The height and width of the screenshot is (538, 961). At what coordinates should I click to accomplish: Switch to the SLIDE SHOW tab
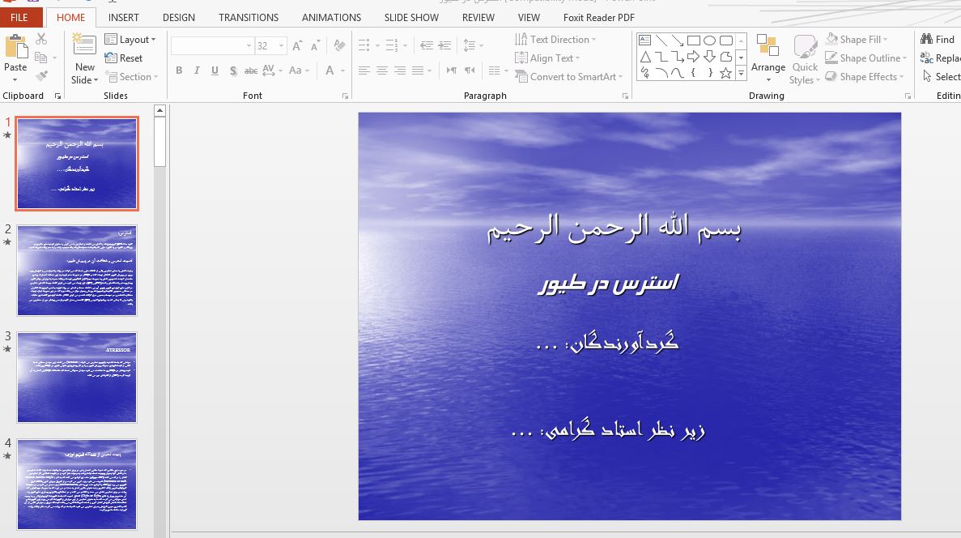(x=411, y=18)
